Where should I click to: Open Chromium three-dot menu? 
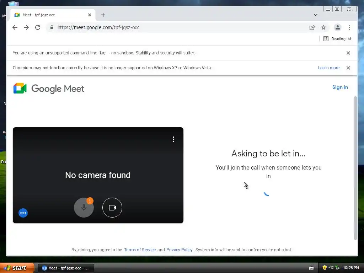[349, 27]
